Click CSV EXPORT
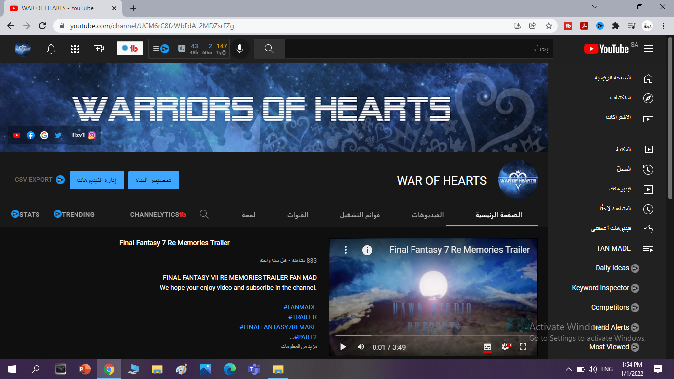The image size is (674, 379). click(x=39, y=180)
